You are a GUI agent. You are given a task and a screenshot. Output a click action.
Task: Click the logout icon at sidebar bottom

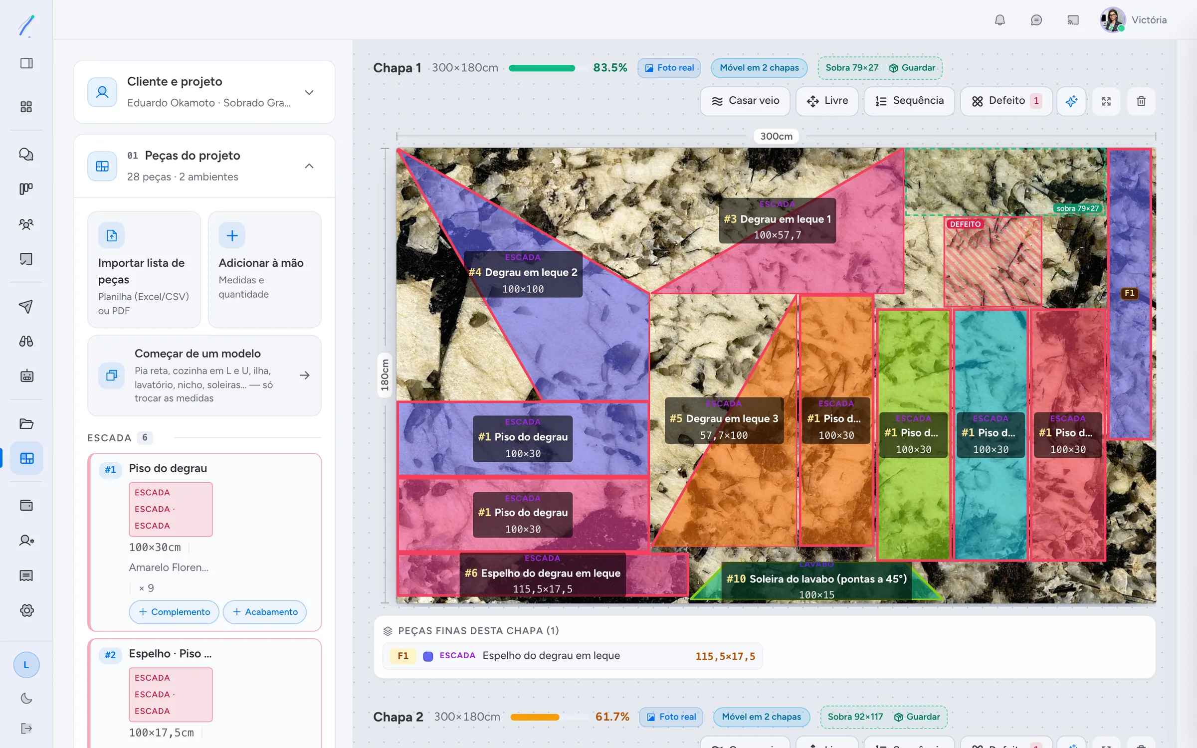pyautogui.click(x=26, y=728)
